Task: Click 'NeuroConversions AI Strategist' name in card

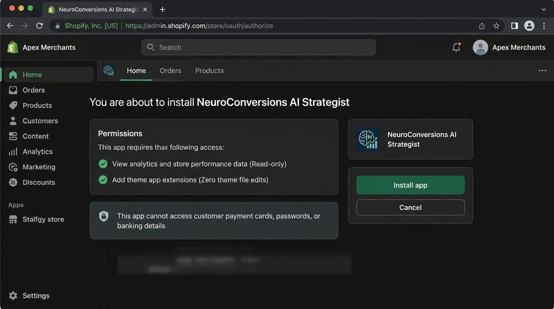Action: (422, 139)
